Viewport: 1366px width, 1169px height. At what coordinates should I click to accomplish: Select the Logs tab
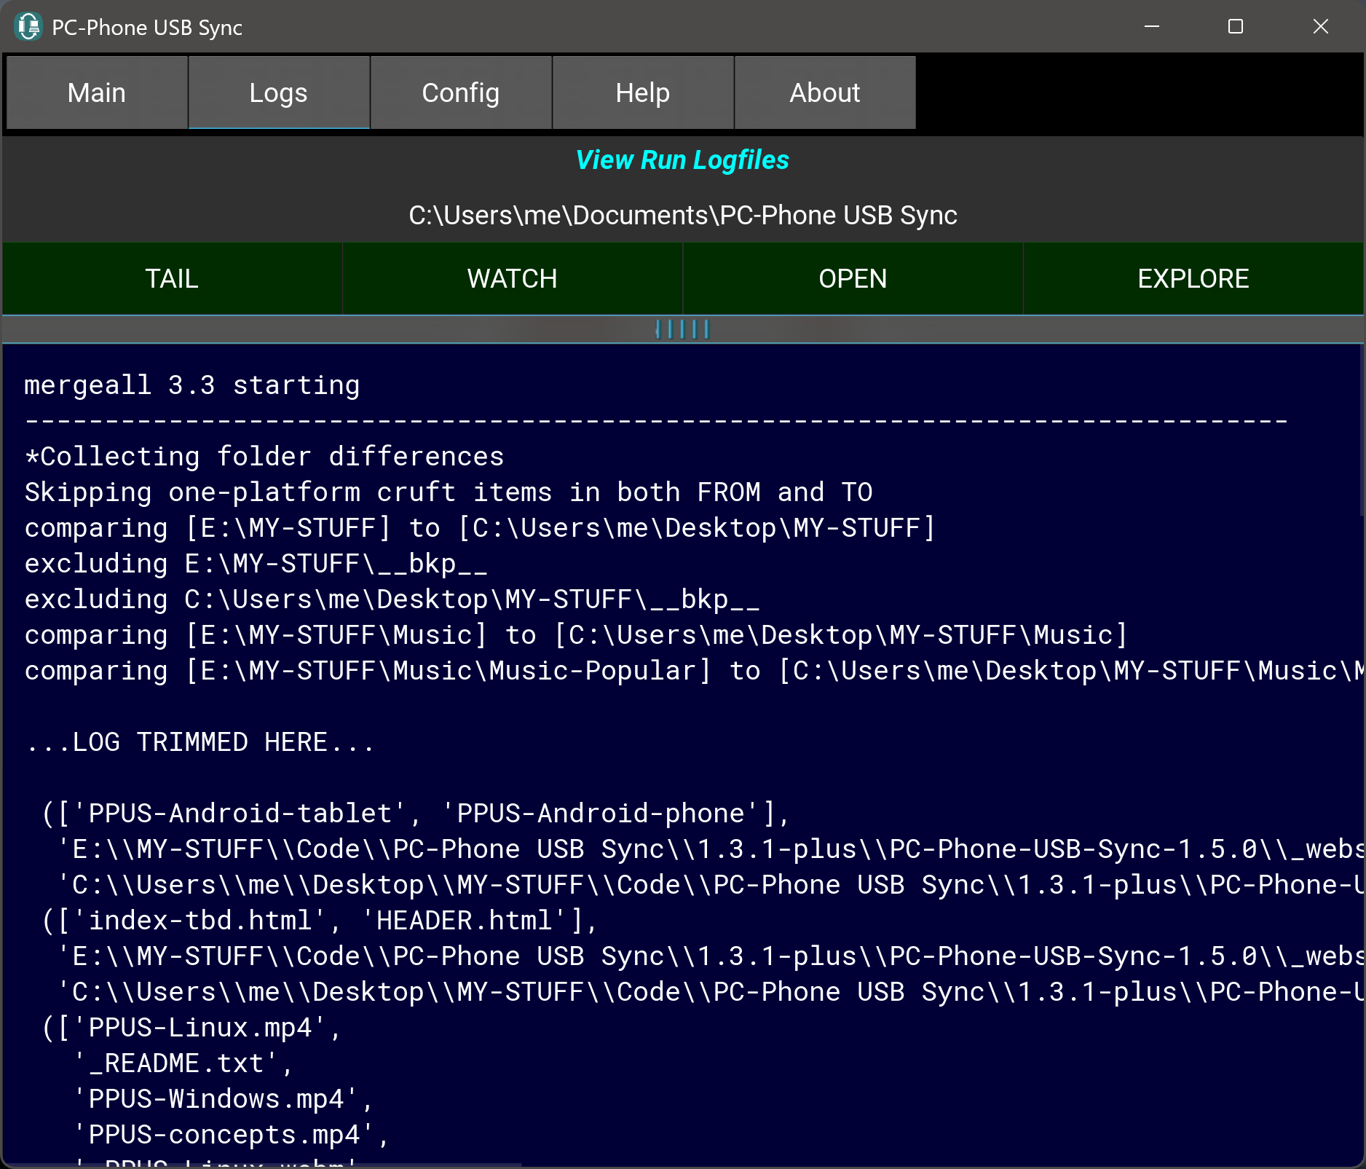click(279, 93)
